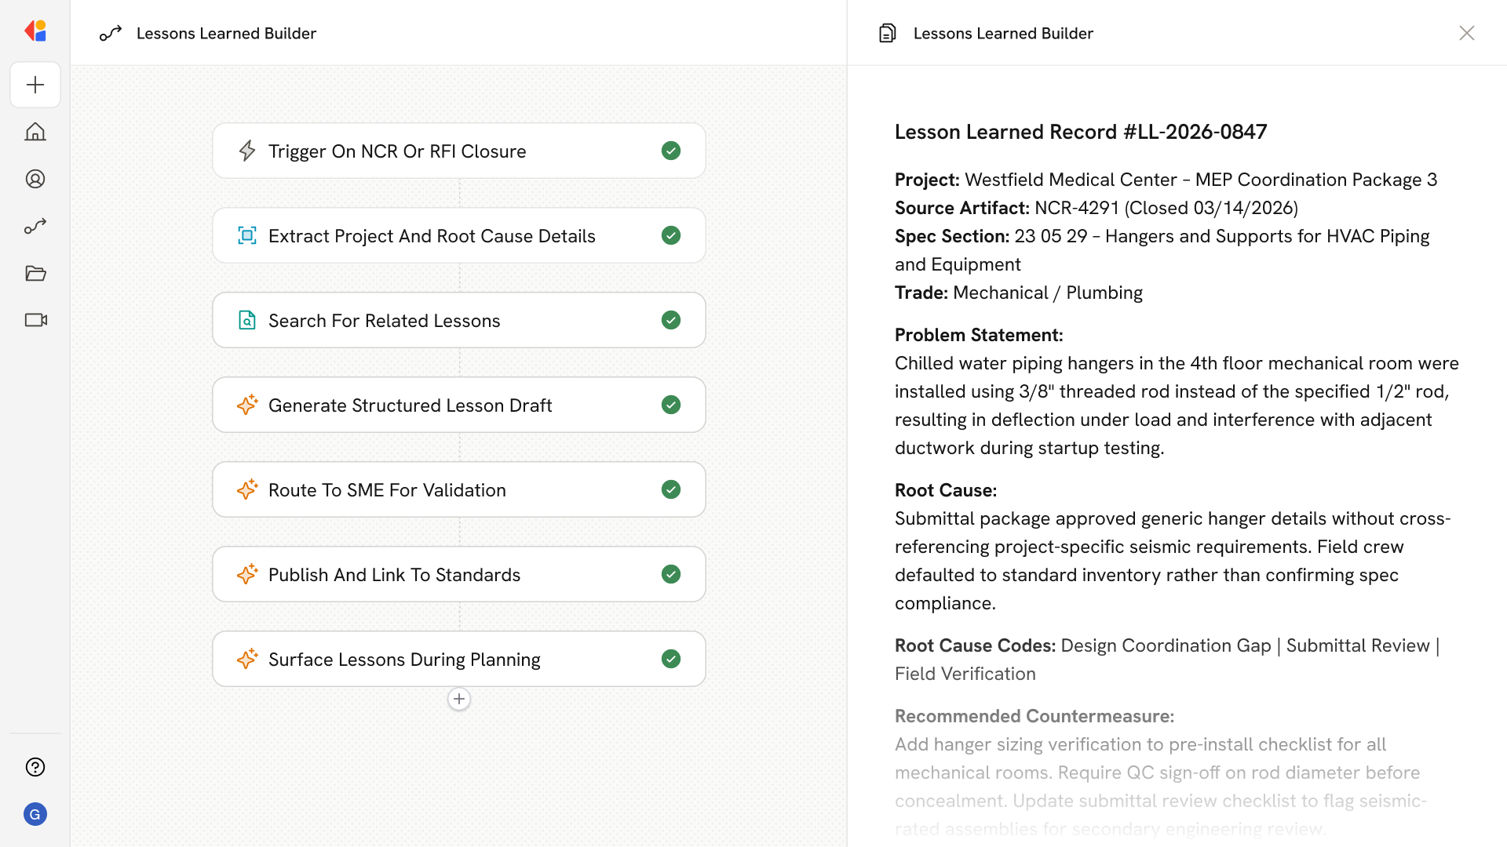Click the app logo at top left
The height and width of the screenshot is (847, 1507).
click(35, 31)
